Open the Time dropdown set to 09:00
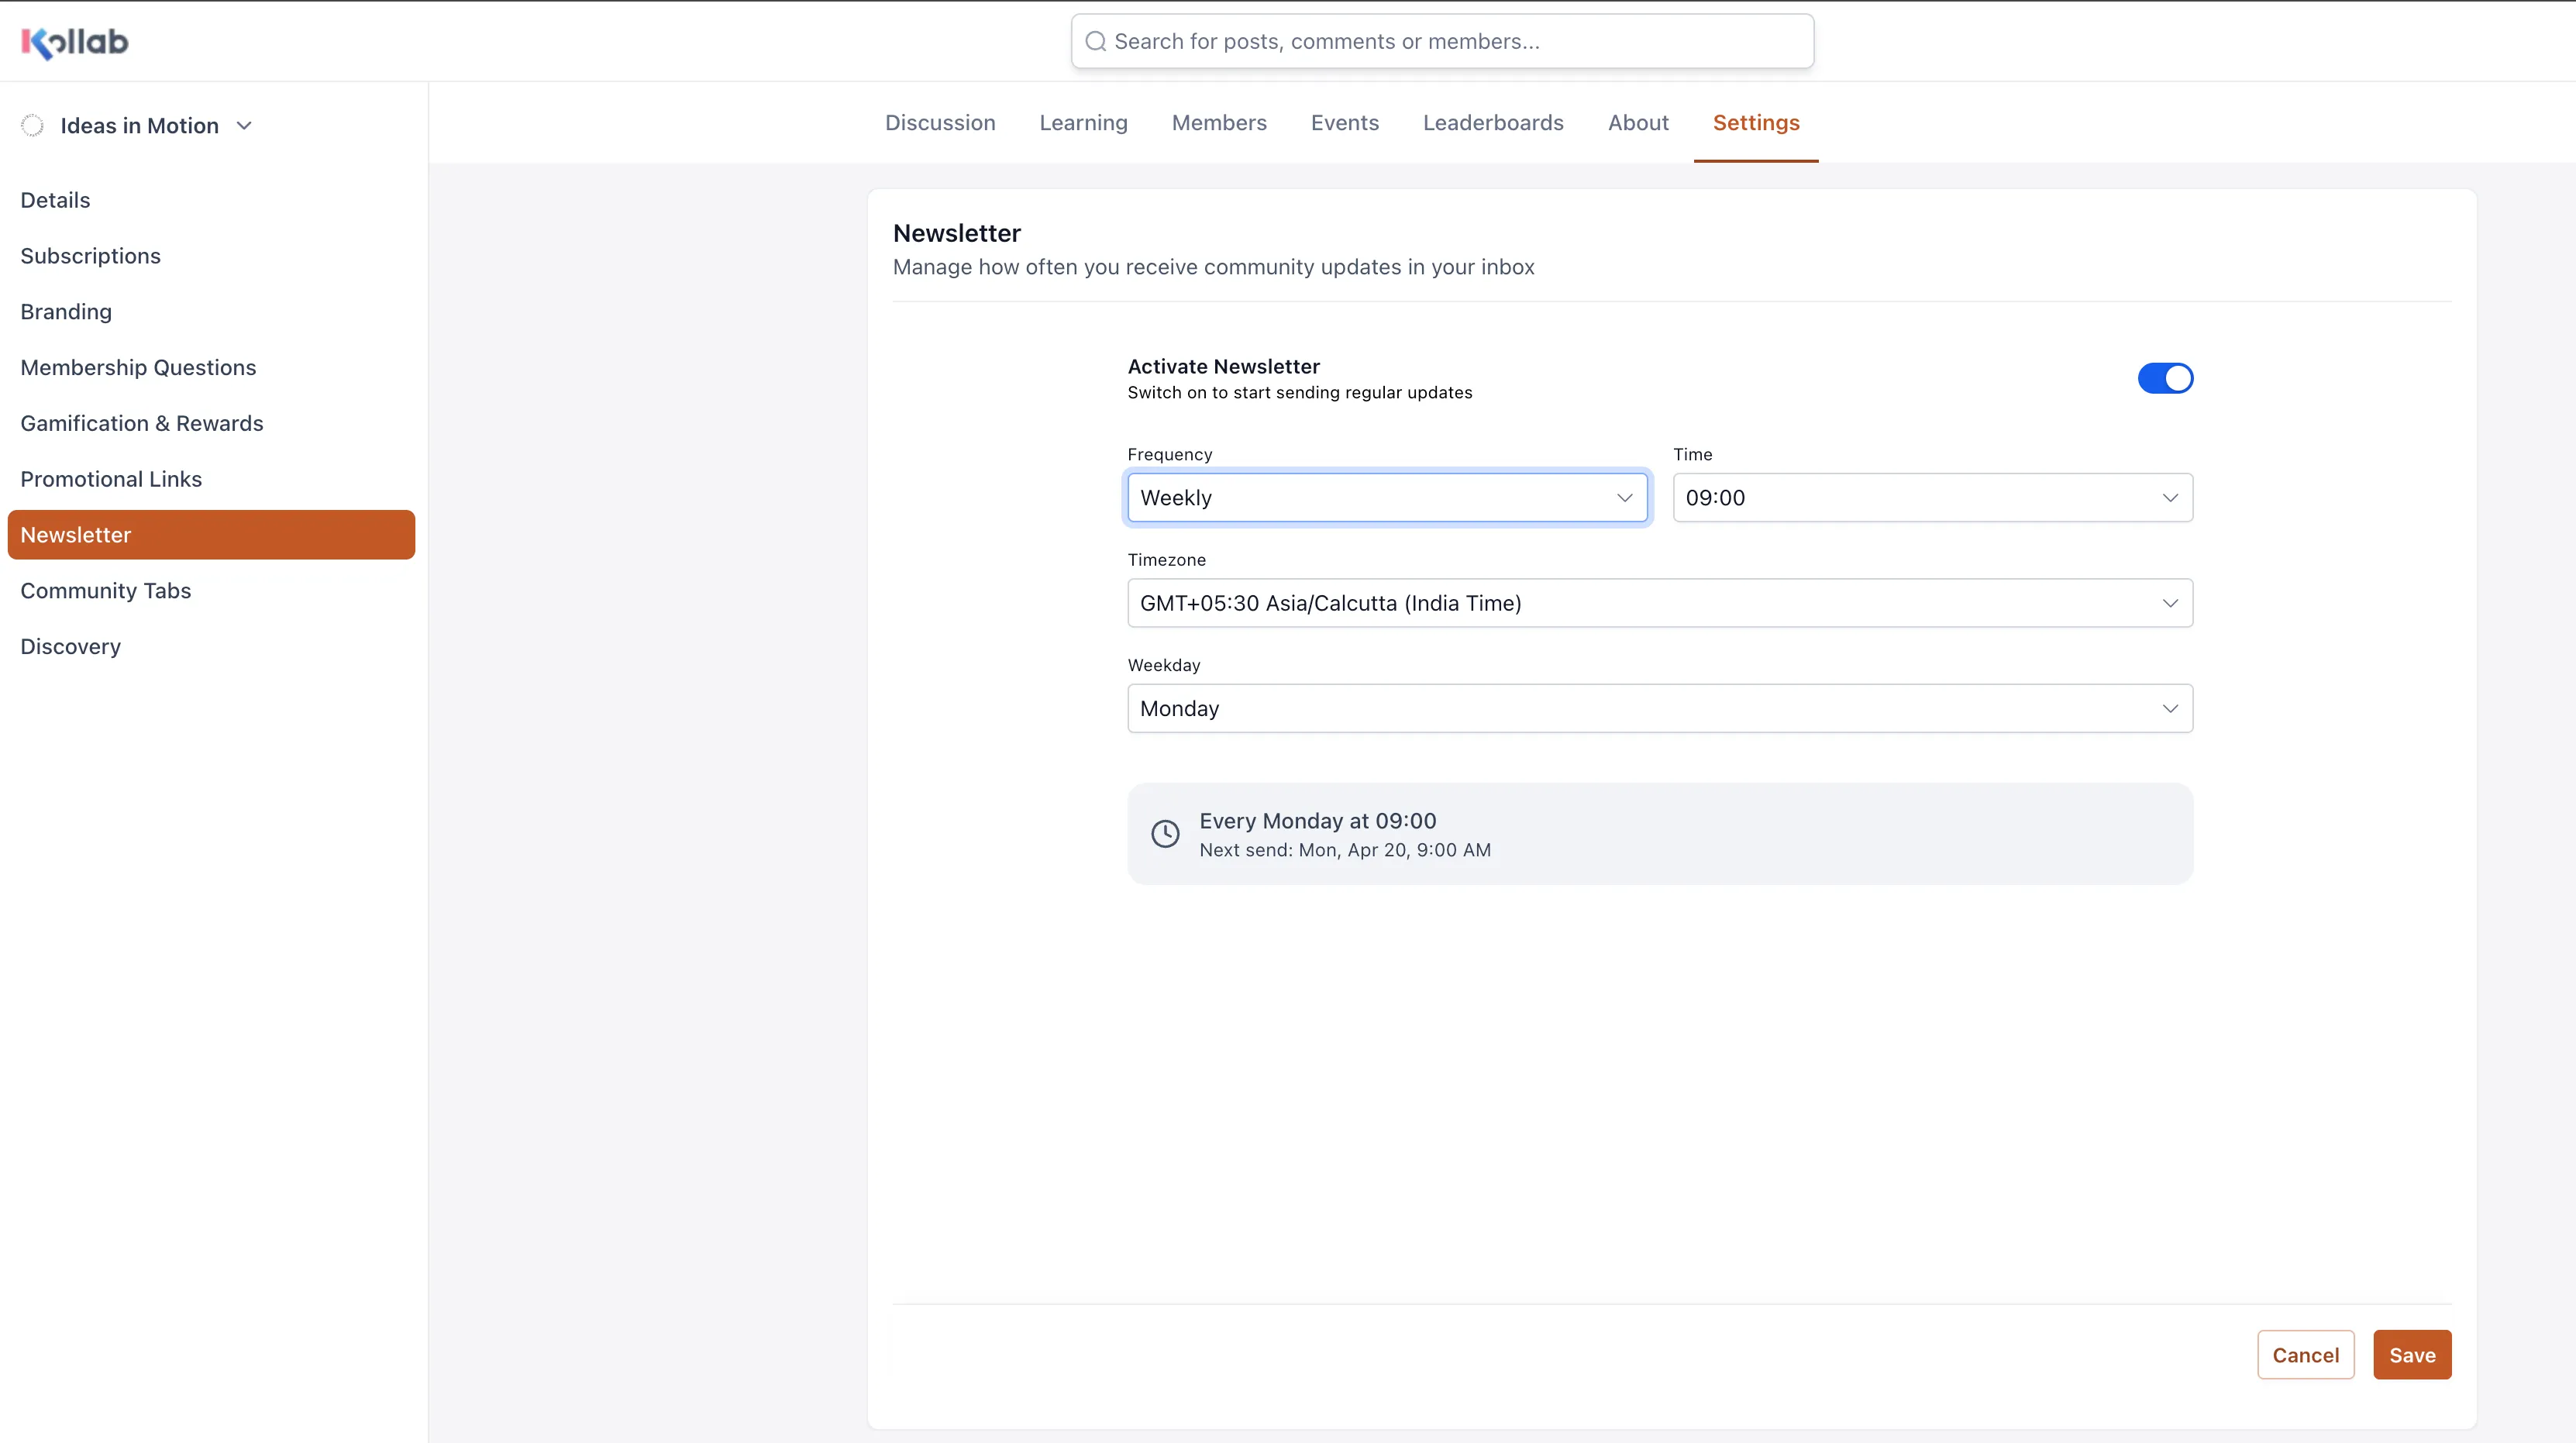2576x1443 pixels. pyautogui.click(x=1930, y=497)
